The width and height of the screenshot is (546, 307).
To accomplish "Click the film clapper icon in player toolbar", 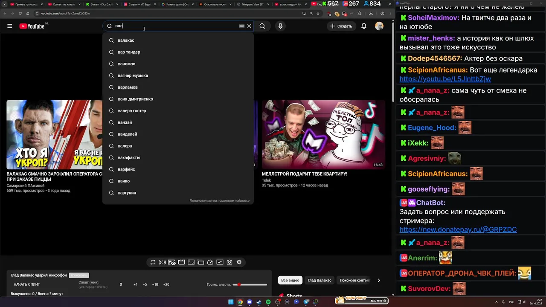I will coord(181,262).
